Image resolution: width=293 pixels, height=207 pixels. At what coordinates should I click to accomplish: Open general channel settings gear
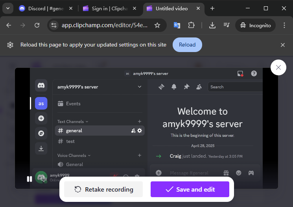point(140,131)
